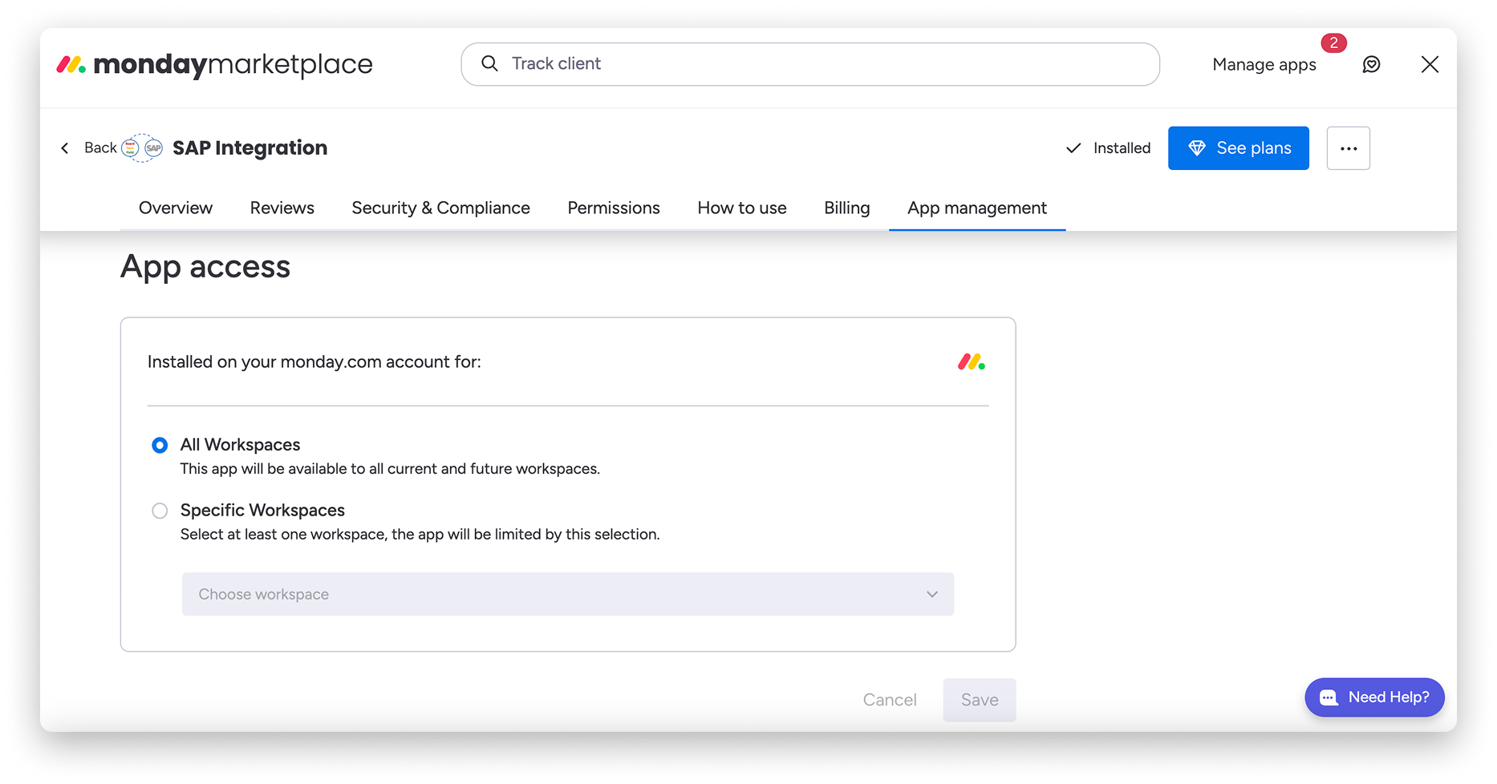This screenshot has width=1497, height=784.
Task: Open Manage apps
Action: coord(1264,65)
